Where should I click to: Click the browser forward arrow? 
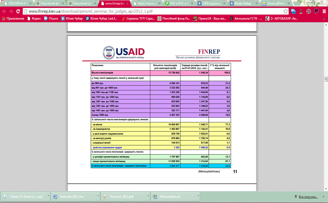(x=11, y=11)
